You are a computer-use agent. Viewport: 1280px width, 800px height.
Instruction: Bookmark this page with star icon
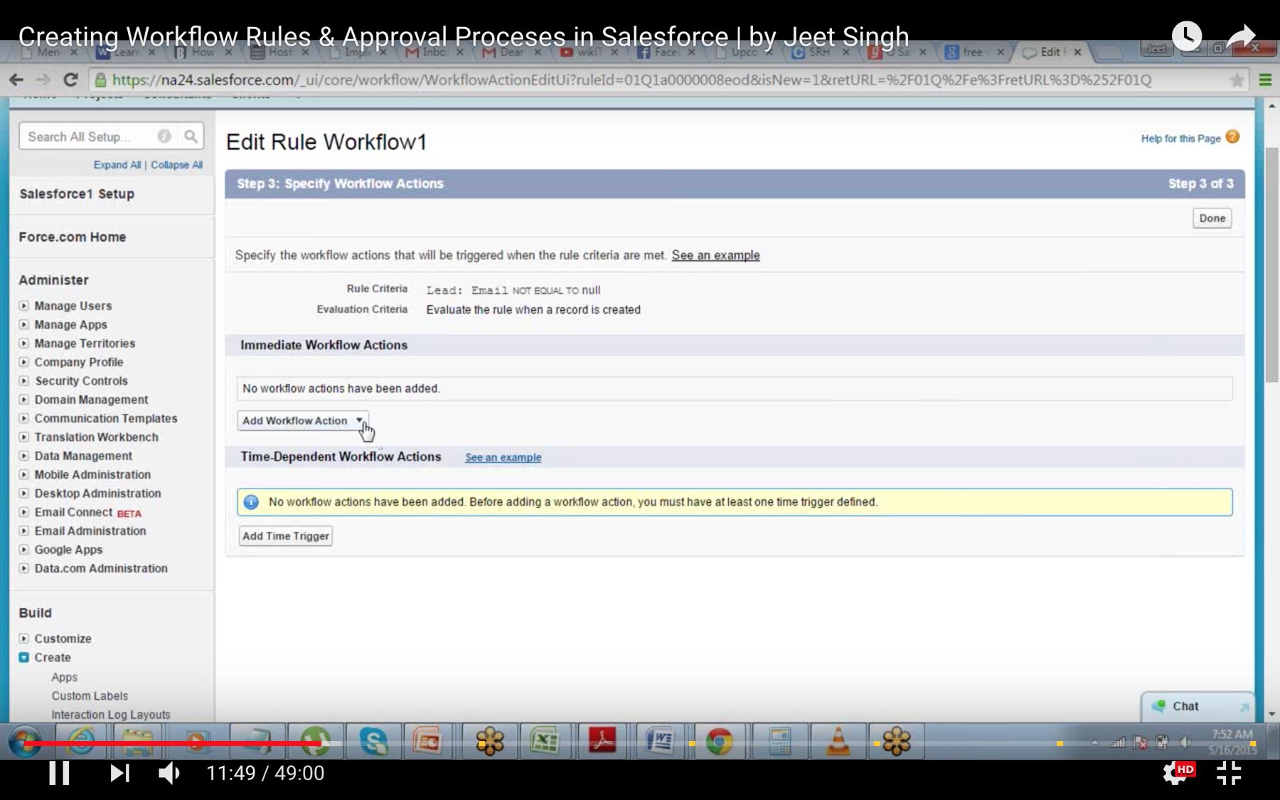pos(1237,80)
